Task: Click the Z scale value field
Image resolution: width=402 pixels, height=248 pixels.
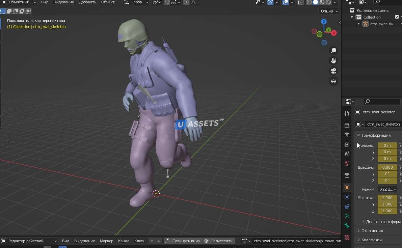Action: (x=387, y=211)
